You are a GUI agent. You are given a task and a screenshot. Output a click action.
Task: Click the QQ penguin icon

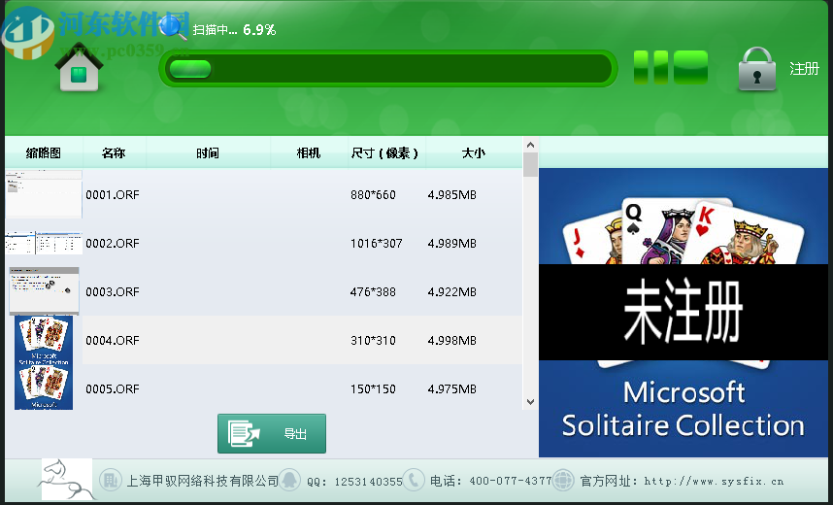289,480
